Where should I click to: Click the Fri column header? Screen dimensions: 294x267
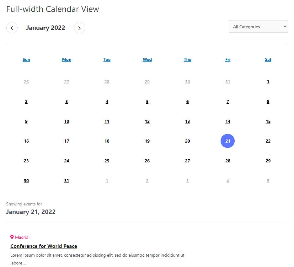(x=227, y=59)
